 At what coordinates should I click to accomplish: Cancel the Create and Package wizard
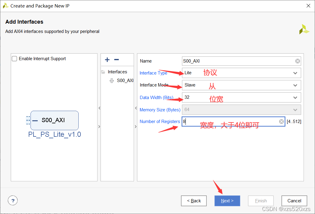294,201
